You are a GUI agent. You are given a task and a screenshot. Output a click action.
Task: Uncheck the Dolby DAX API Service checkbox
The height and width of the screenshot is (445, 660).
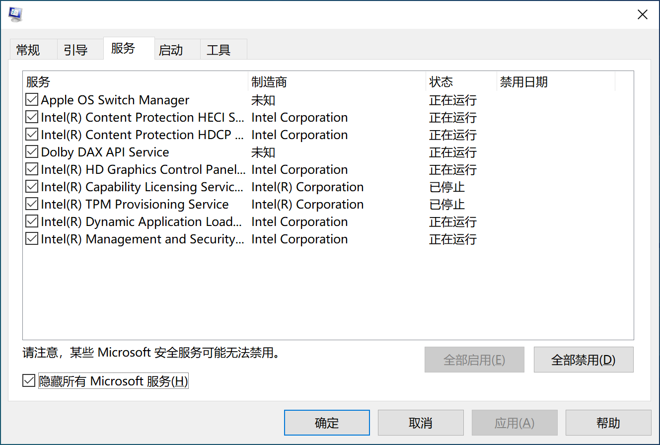coord(32,152)
